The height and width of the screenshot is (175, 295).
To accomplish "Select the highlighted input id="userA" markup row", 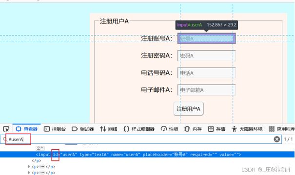I will tap(147, 155).
